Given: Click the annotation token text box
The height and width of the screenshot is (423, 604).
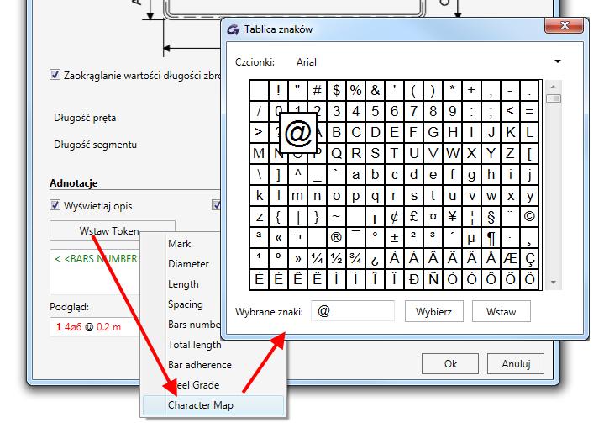Looking at the screenshot, I should point(95,272).
